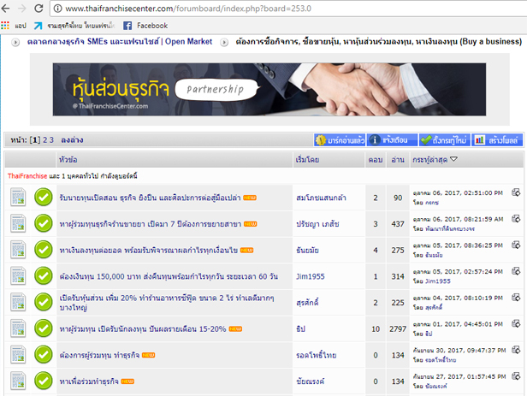Select views count 2797 cell

point(398,328)
